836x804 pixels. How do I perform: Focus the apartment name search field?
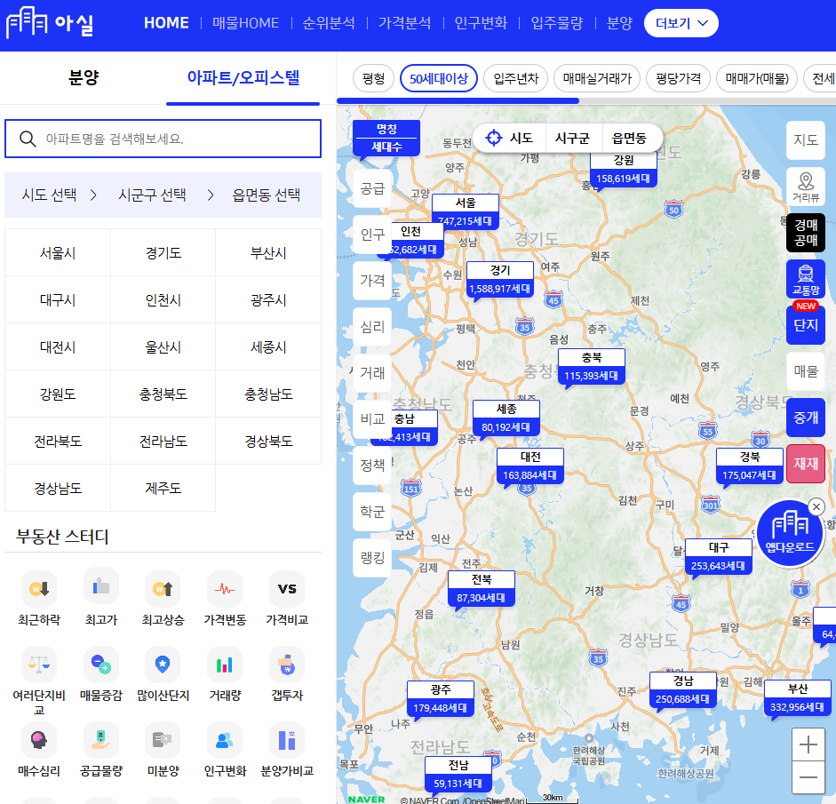tap(163, 139)
